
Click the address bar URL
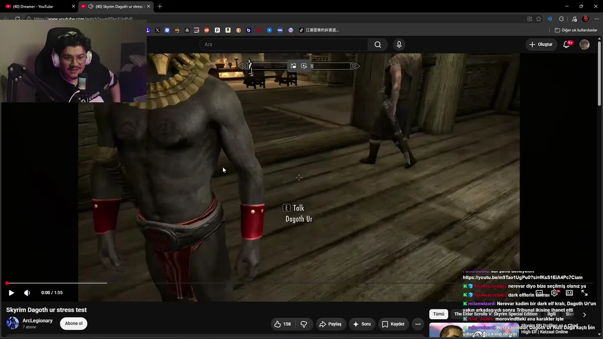83,19
